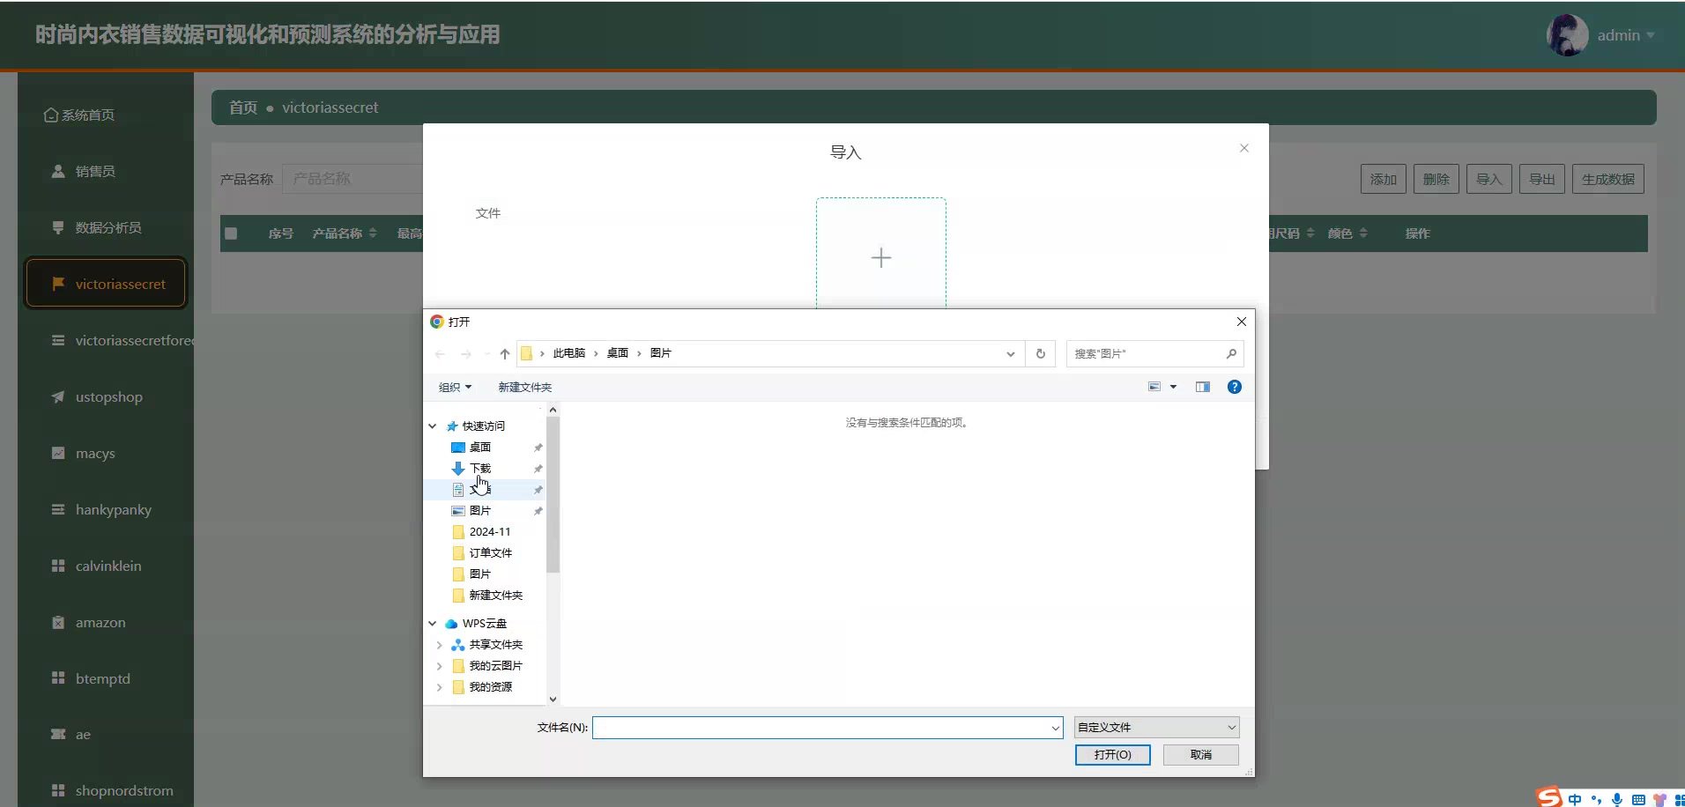The height and width of the screenshot is (807, 1685).
Task: Open shopnordstrom in the sidebar
Action: [x=106, y=790]
